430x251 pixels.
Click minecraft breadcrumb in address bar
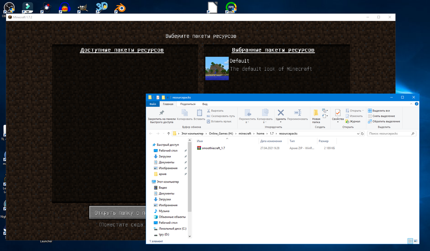coord(245,133)
